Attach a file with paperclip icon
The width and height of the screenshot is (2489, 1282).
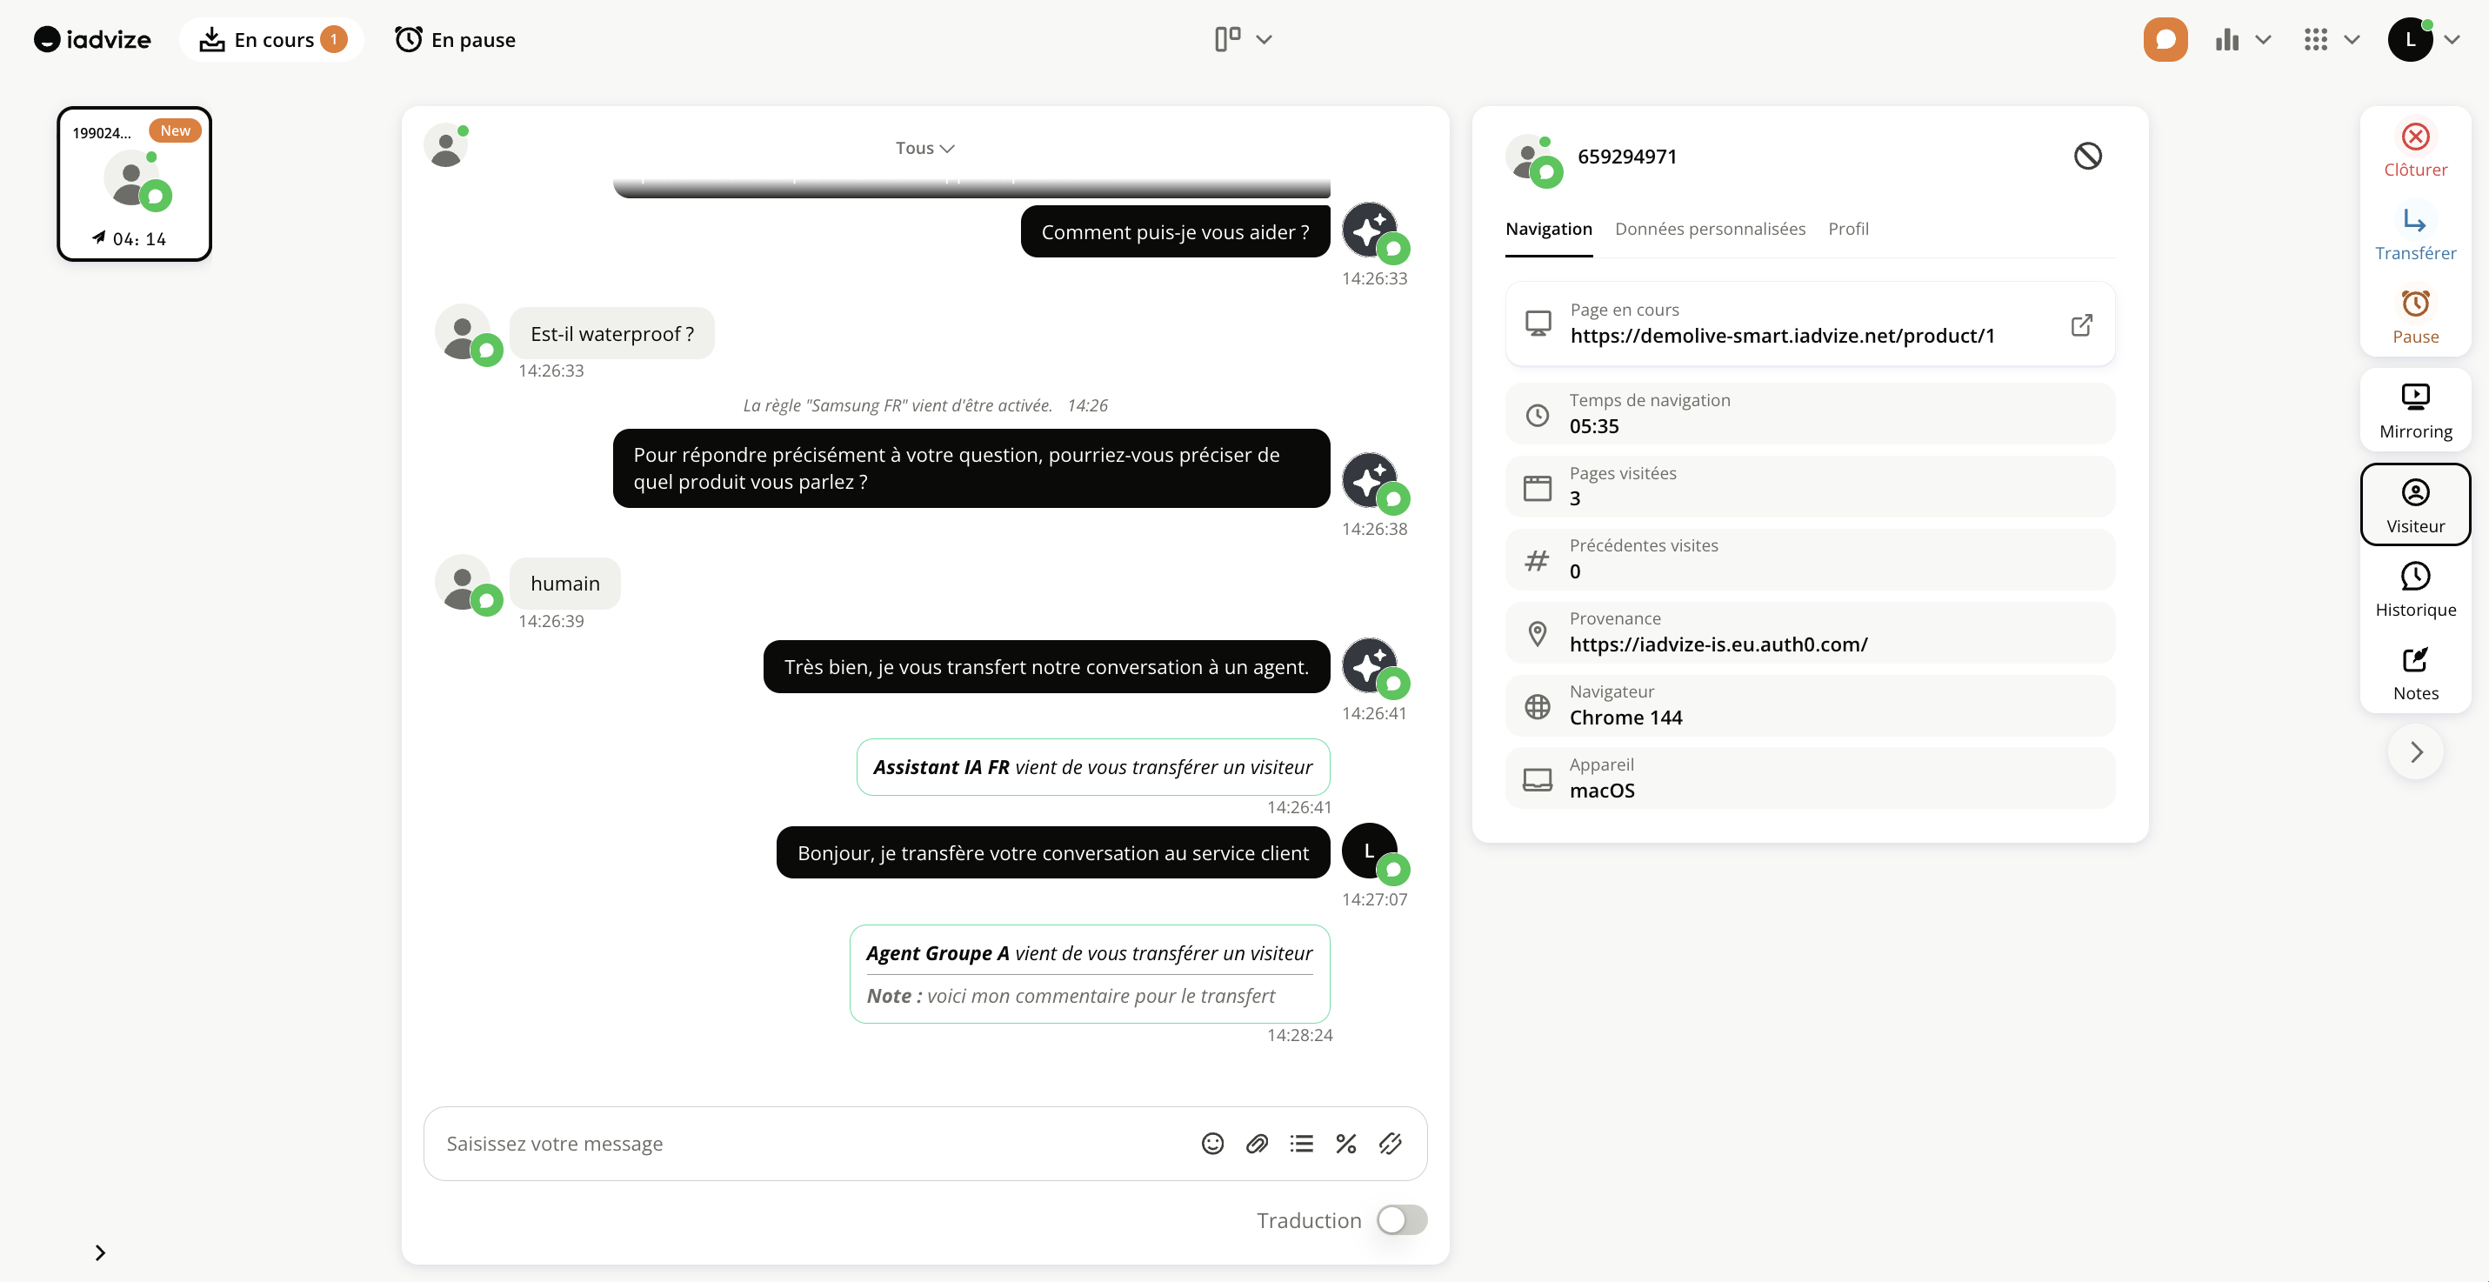[1256, 1144]
